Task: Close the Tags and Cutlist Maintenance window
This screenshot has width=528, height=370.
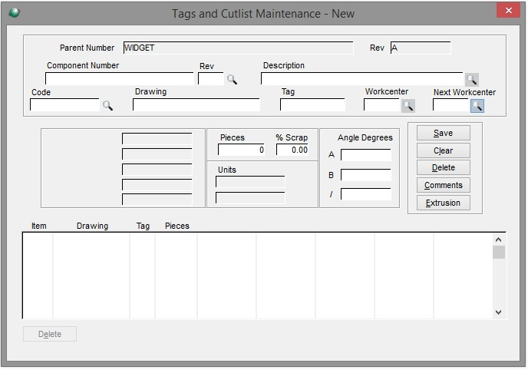Action: pos(509,11)
